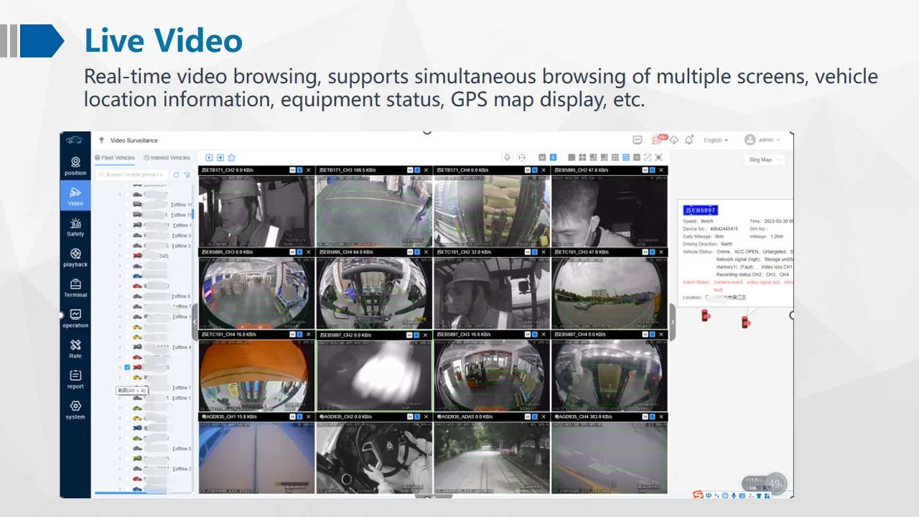
Task: Select single-screen video layout
Action: pos(572,157)
